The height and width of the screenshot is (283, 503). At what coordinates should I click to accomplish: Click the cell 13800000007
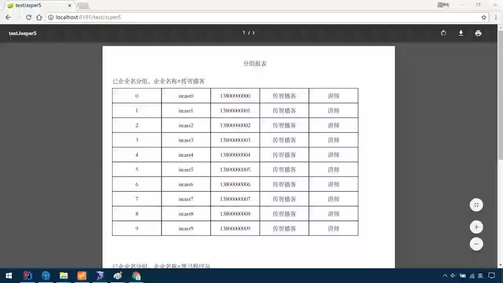point(235,199)
